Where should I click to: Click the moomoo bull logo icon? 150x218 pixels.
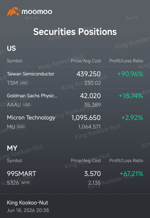pos(13,11)
